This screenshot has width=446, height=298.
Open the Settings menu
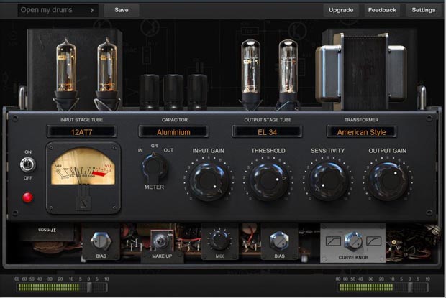point(424,10)
